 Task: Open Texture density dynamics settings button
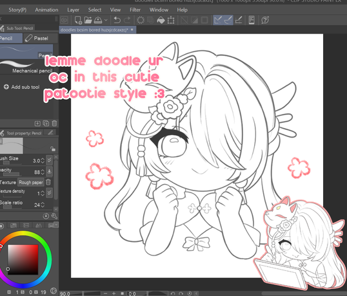pyautogui.click(x=50, y=192)
